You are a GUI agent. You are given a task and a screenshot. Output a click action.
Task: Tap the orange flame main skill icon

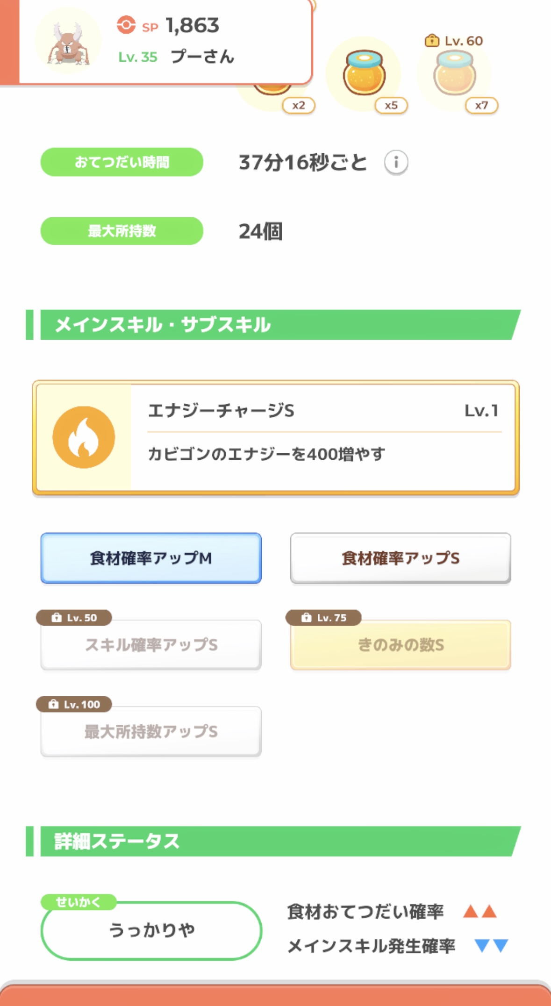pyautogui.click(x=84, y=437)
